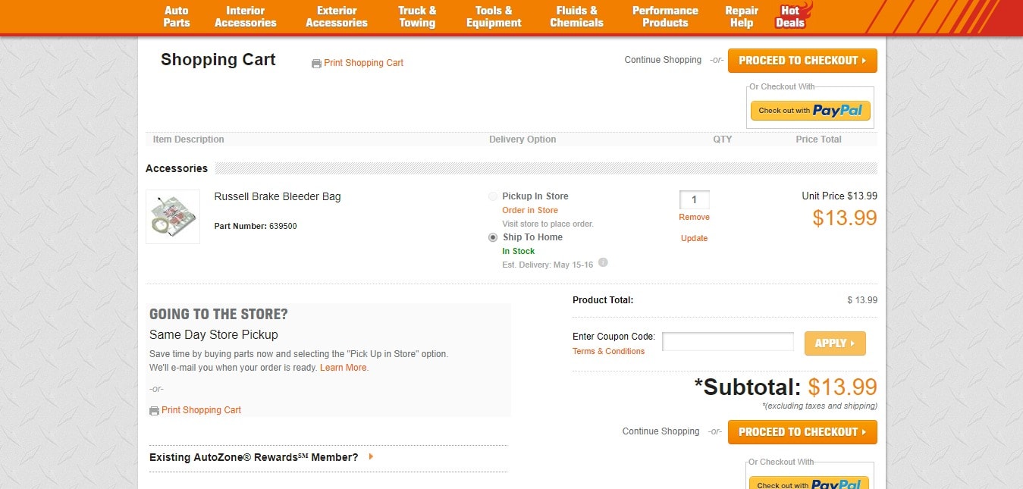Click Part Number 639500 text

point(256,226)
